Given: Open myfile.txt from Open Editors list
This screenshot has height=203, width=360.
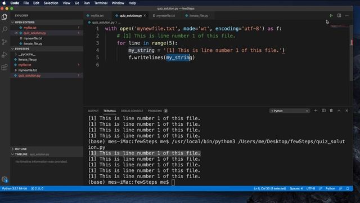Looking at the screenshot, I should pos(30,28).
